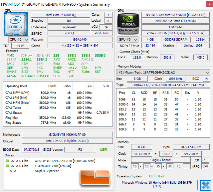Screen dimensions: 213x192
Task: Click the ECC value N field
Action: [206, 79]
